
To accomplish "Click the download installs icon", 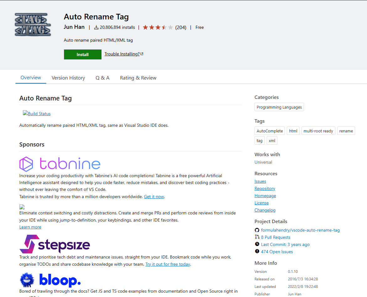I will coord(96,28).
